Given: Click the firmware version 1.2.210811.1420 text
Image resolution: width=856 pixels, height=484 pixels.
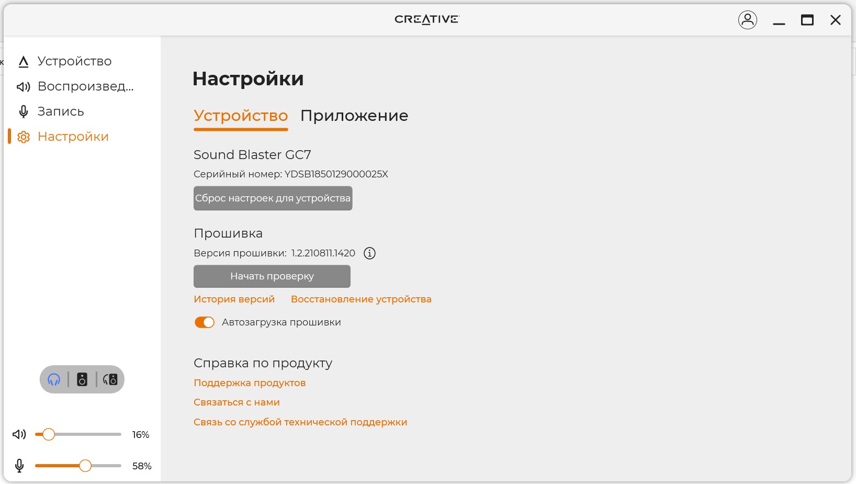Looking at the screenshot, I should tap(323, 253).
